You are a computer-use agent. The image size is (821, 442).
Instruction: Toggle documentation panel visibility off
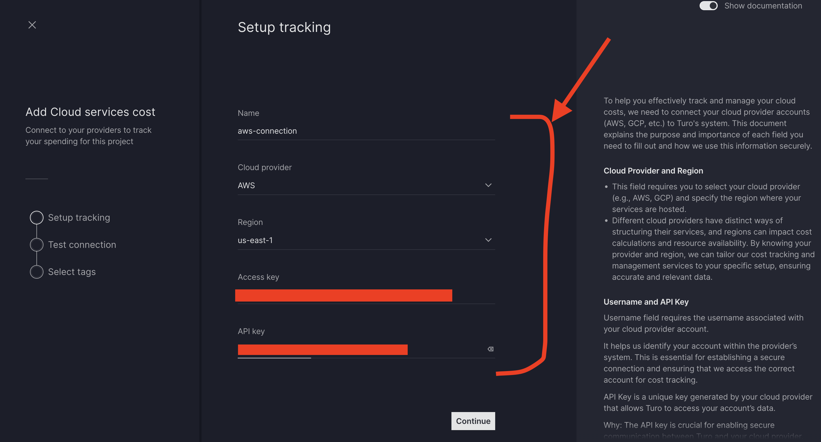coord(708,5)
